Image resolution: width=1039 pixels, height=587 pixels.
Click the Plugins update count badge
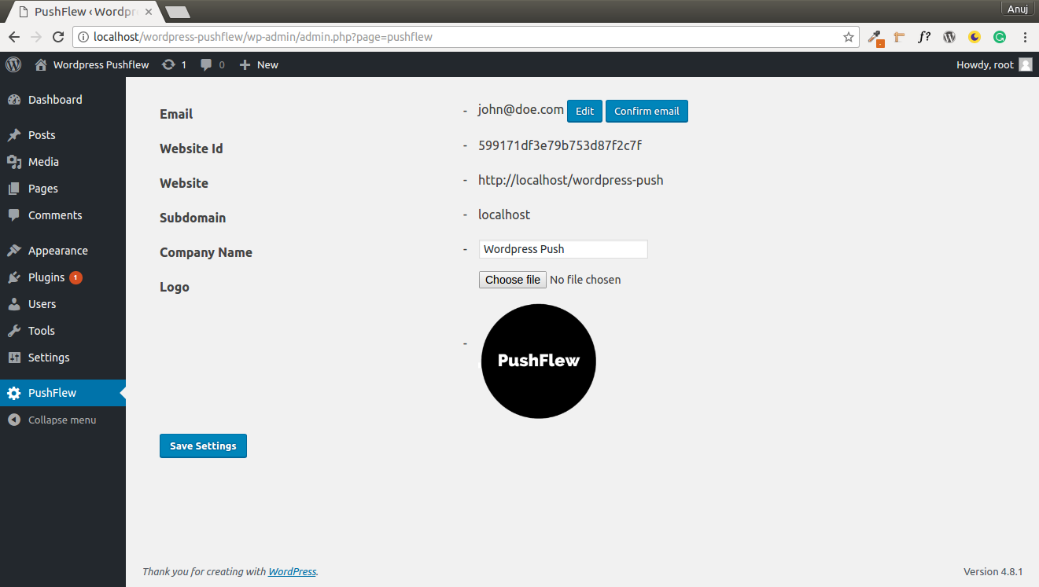pyautogui.click(x=76, y=277)
